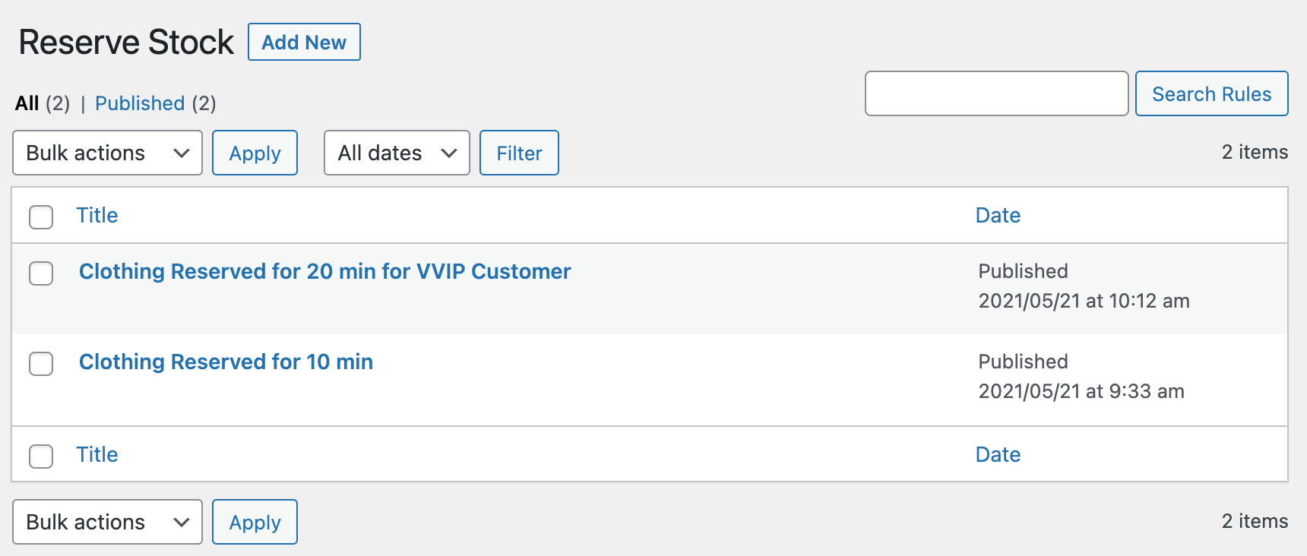This screenshot has width=1307, height=556.
Task: Open the Bulk actions dropdown
Action: coord(106,153)
